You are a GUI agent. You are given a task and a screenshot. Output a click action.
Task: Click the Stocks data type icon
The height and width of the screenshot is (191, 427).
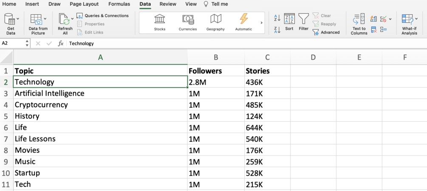click(x=160, y=22)
